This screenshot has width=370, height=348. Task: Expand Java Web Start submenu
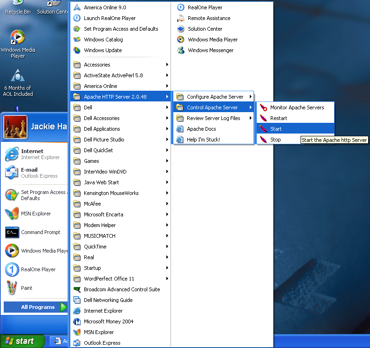click(121, 182)
